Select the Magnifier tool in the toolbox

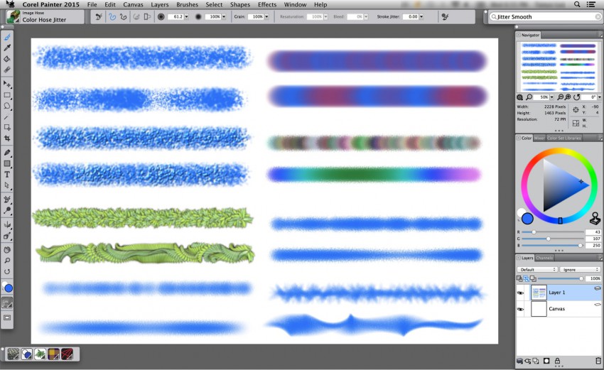[7, 261]
